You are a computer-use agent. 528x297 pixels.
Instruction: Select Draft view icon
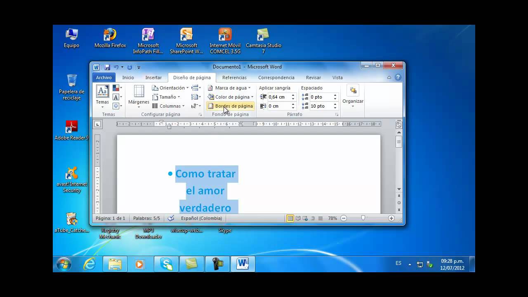coord(320,218)
